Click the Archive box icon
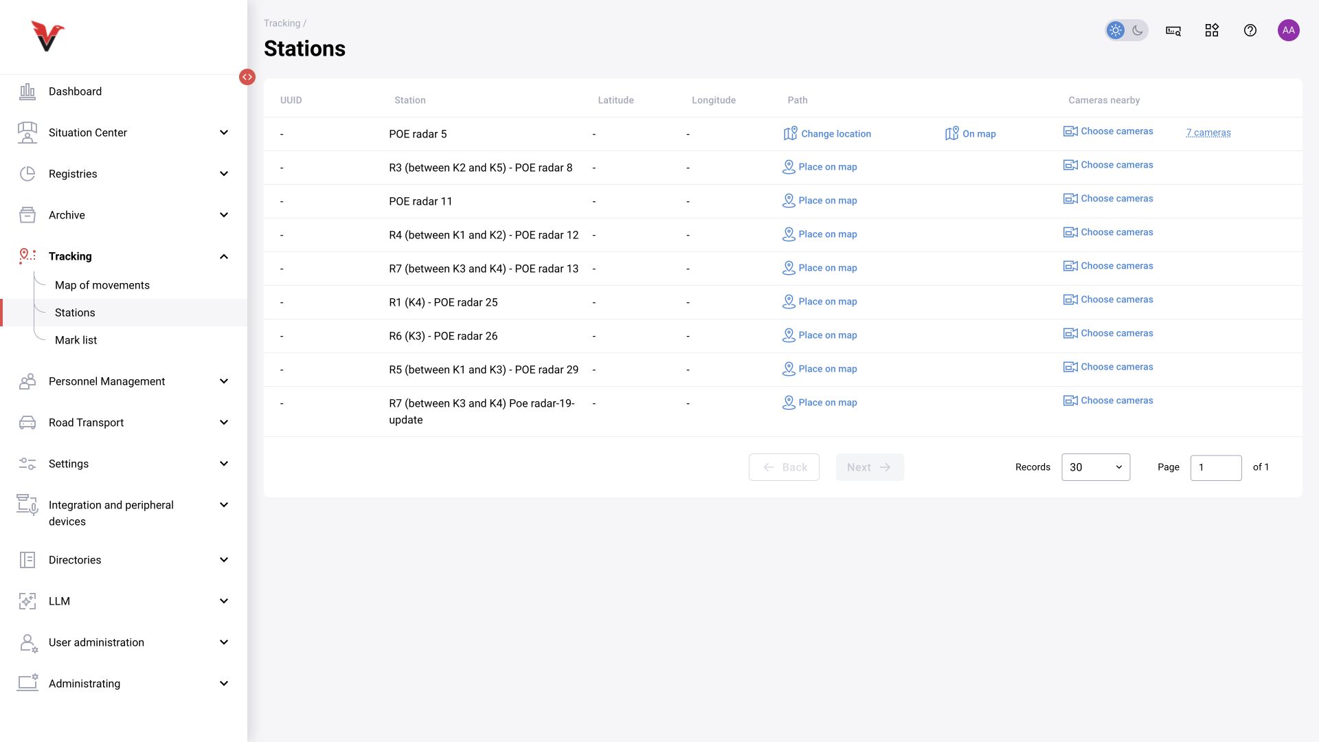 coord(27,215)
